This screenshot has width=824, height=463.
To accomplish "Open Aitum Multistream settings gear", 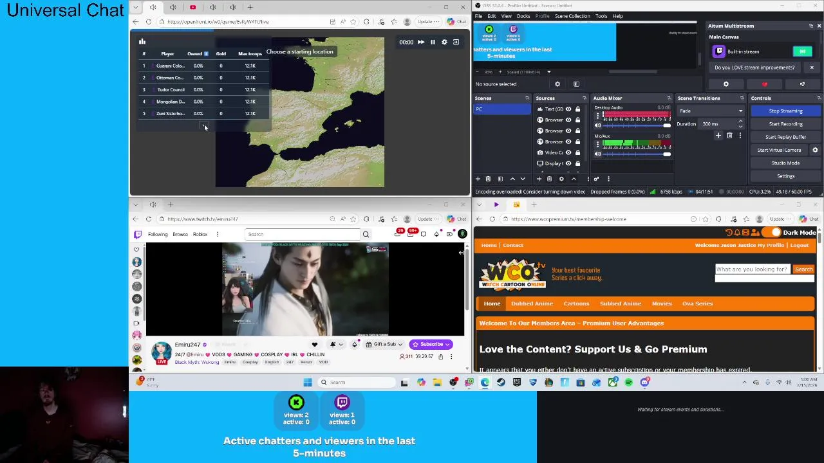I will 726,84.
